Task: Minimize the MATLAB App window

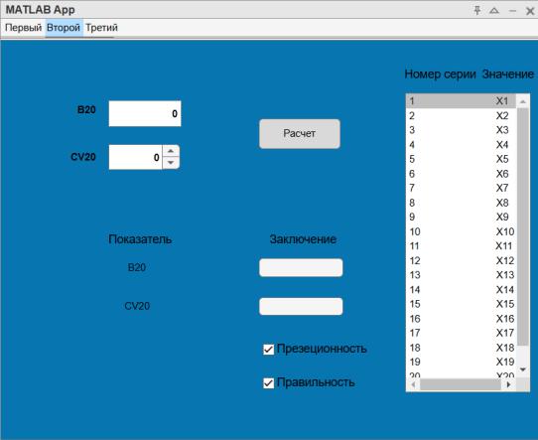Action: [512, 11]
